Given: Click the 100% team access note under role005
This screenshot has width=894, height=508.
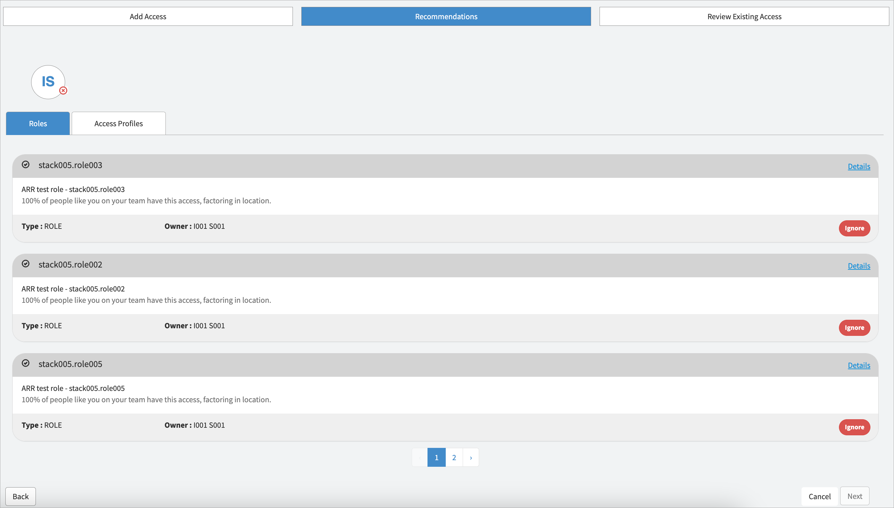Looking at the screenshot, I should click(146, 399).
